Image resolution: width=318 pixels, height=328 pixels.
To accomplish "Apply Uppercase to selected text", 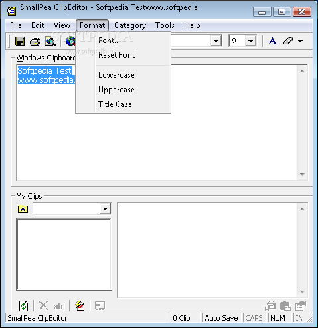I will click(x=123, y=90).
